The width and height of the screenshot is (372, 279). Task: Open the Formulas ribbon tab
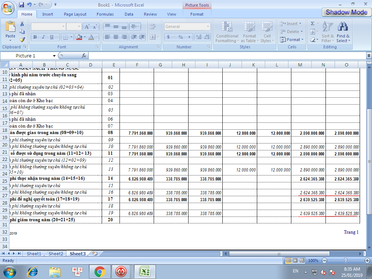105,14
